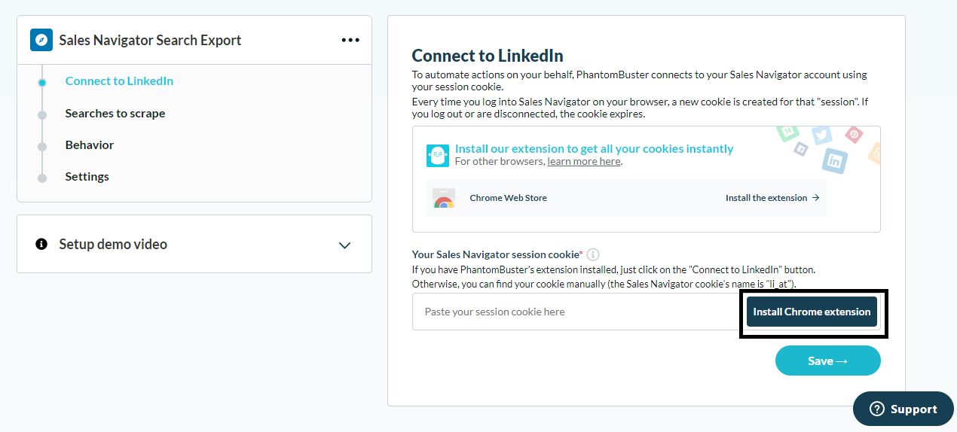
Task: Click the LinkedIn logo tile in banner
Action: [x=834, y=160]
